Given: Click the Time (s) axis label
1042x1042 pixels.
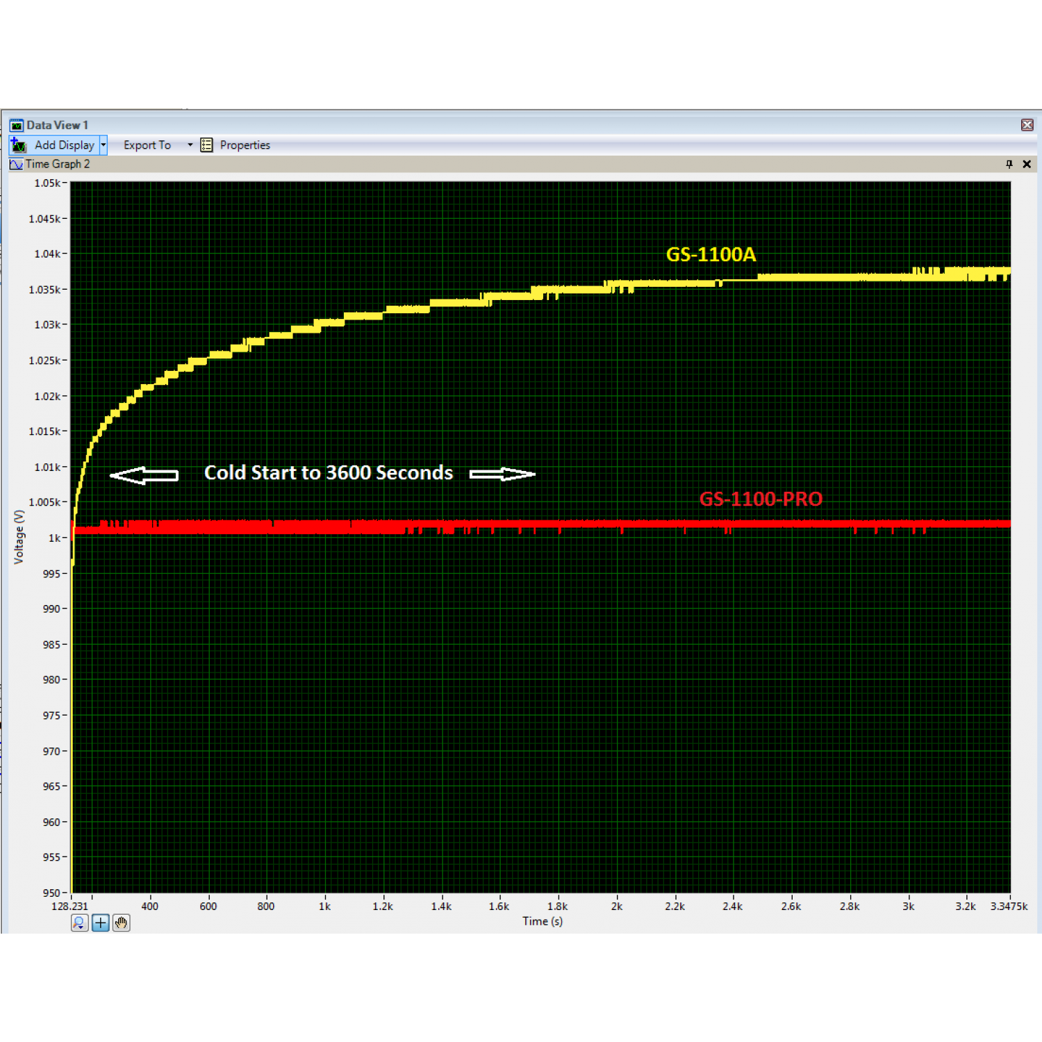Looking at the screenshot, I should point(543,921).
